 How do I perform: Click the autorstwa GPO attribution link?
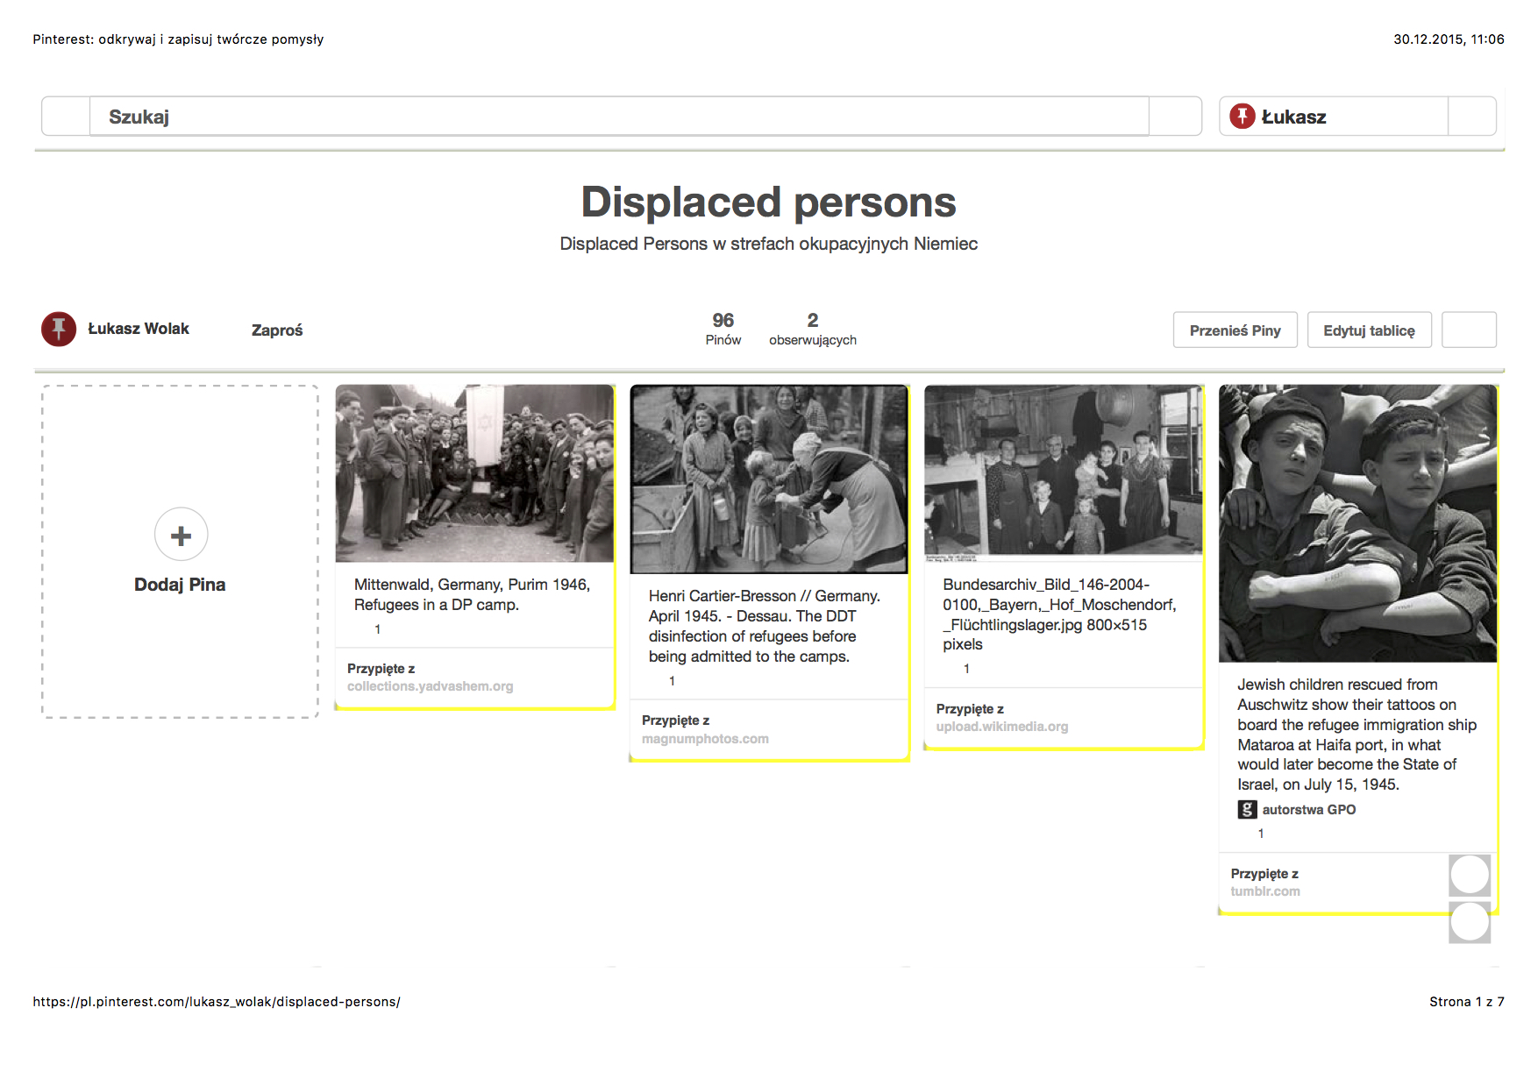[1309, 810]
